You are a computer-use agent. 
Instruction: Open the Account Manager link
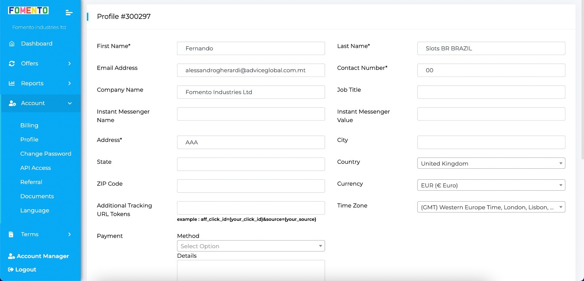click(x=42, y=256)
